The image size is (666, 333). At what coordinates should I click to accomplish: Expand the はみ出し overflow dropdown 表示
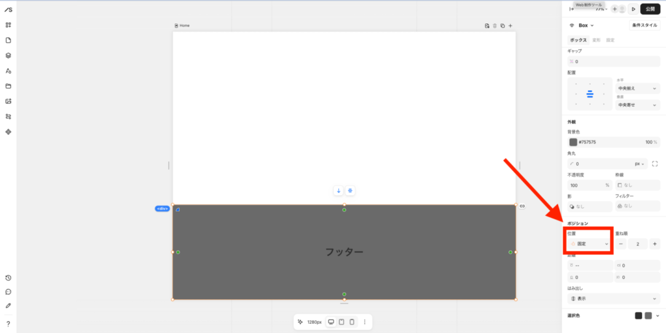(613, 299)
